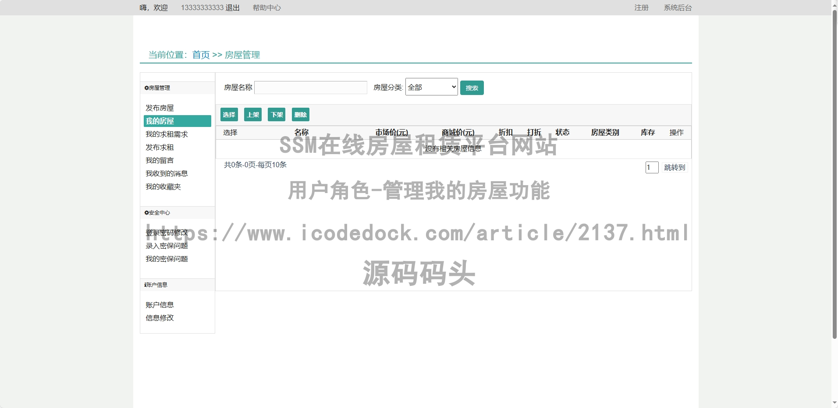The width and height of the screenshot is (838, 408).
Task: Open 我收到的消息 sidebar link
Action: point(167,173)
